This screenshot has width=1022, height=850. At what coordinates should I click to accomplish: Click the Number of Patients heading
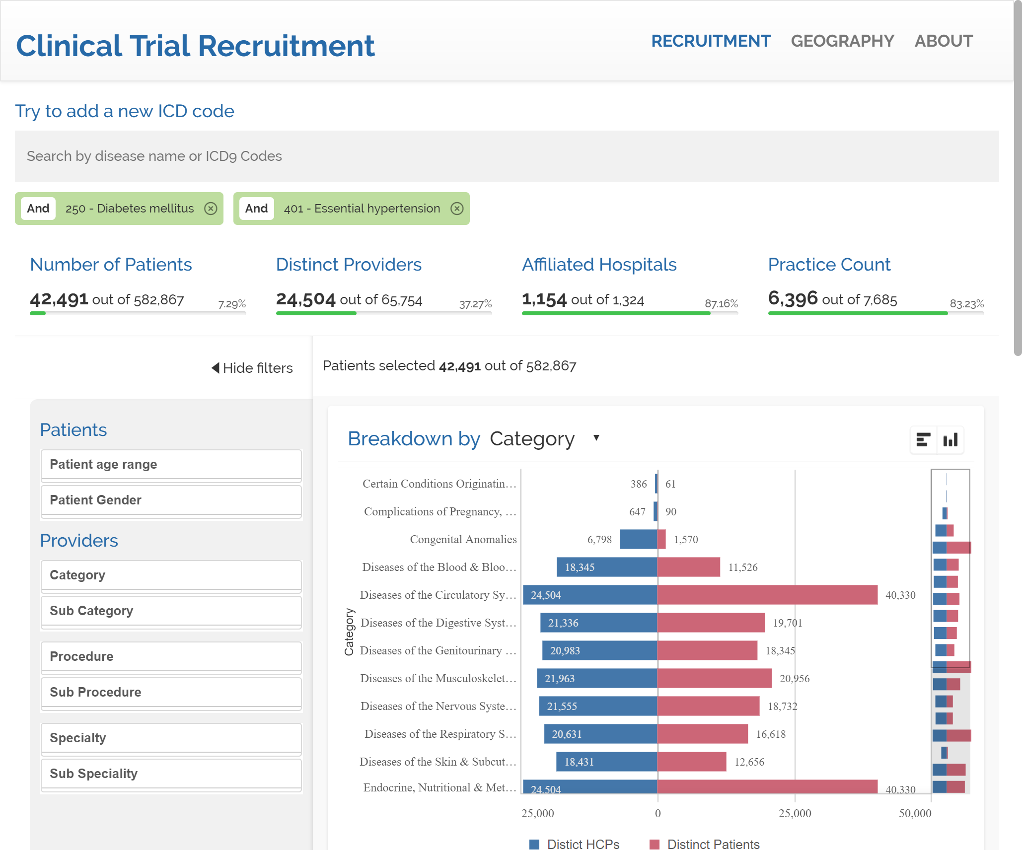click(x=111, y=265)
